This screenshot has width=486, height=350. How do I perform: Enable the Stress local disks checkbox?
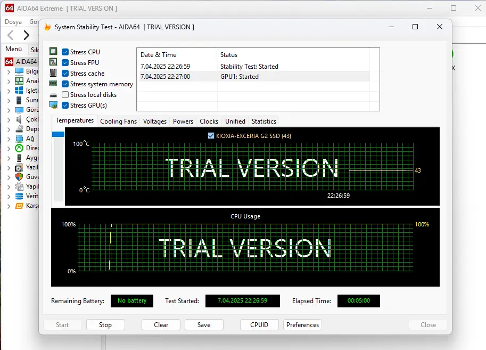[x=65, y=95]
